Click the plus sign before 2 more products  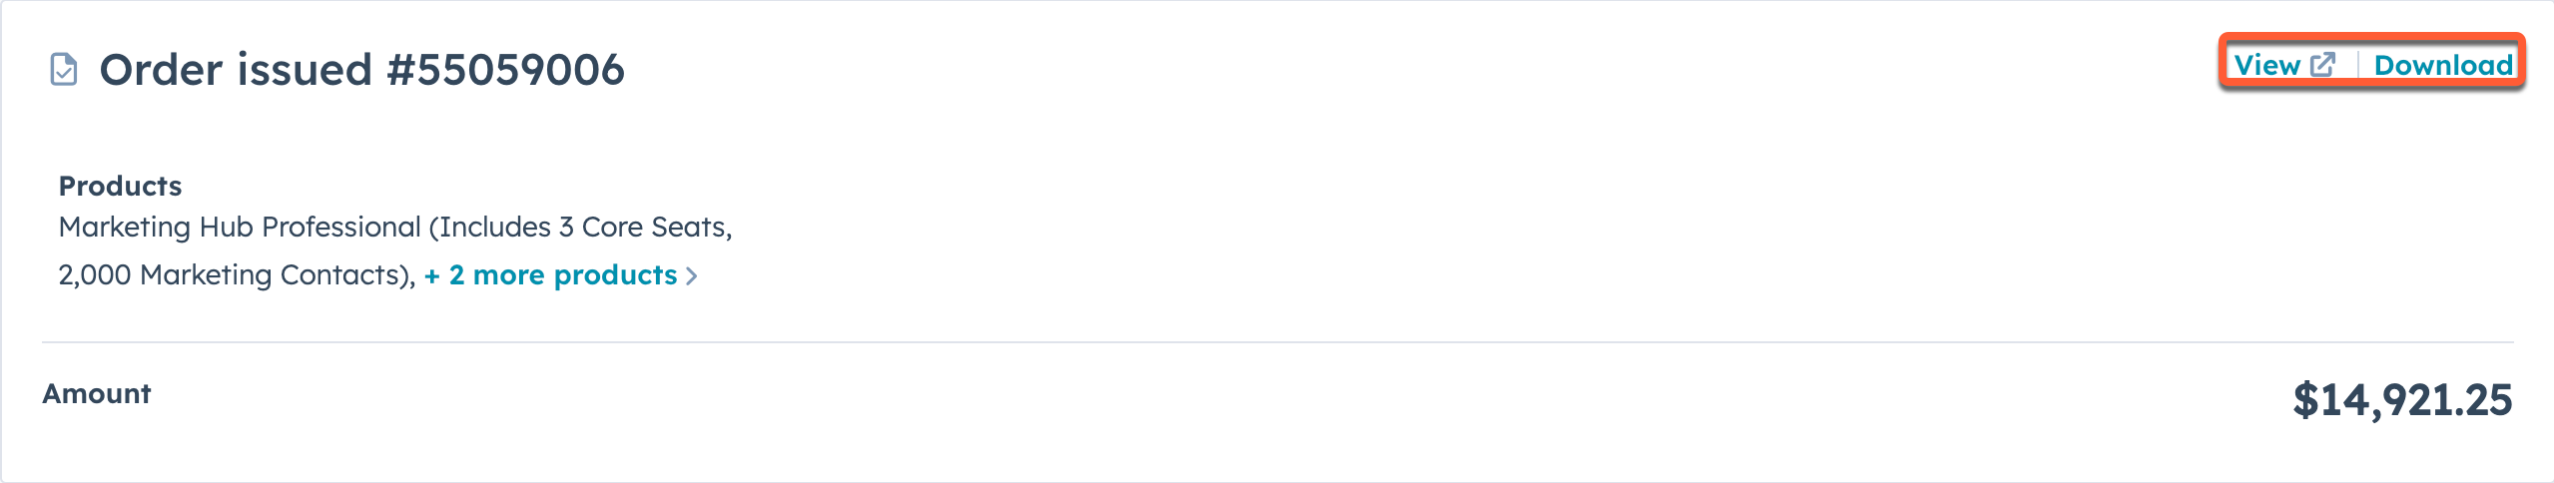pos(432,276)
